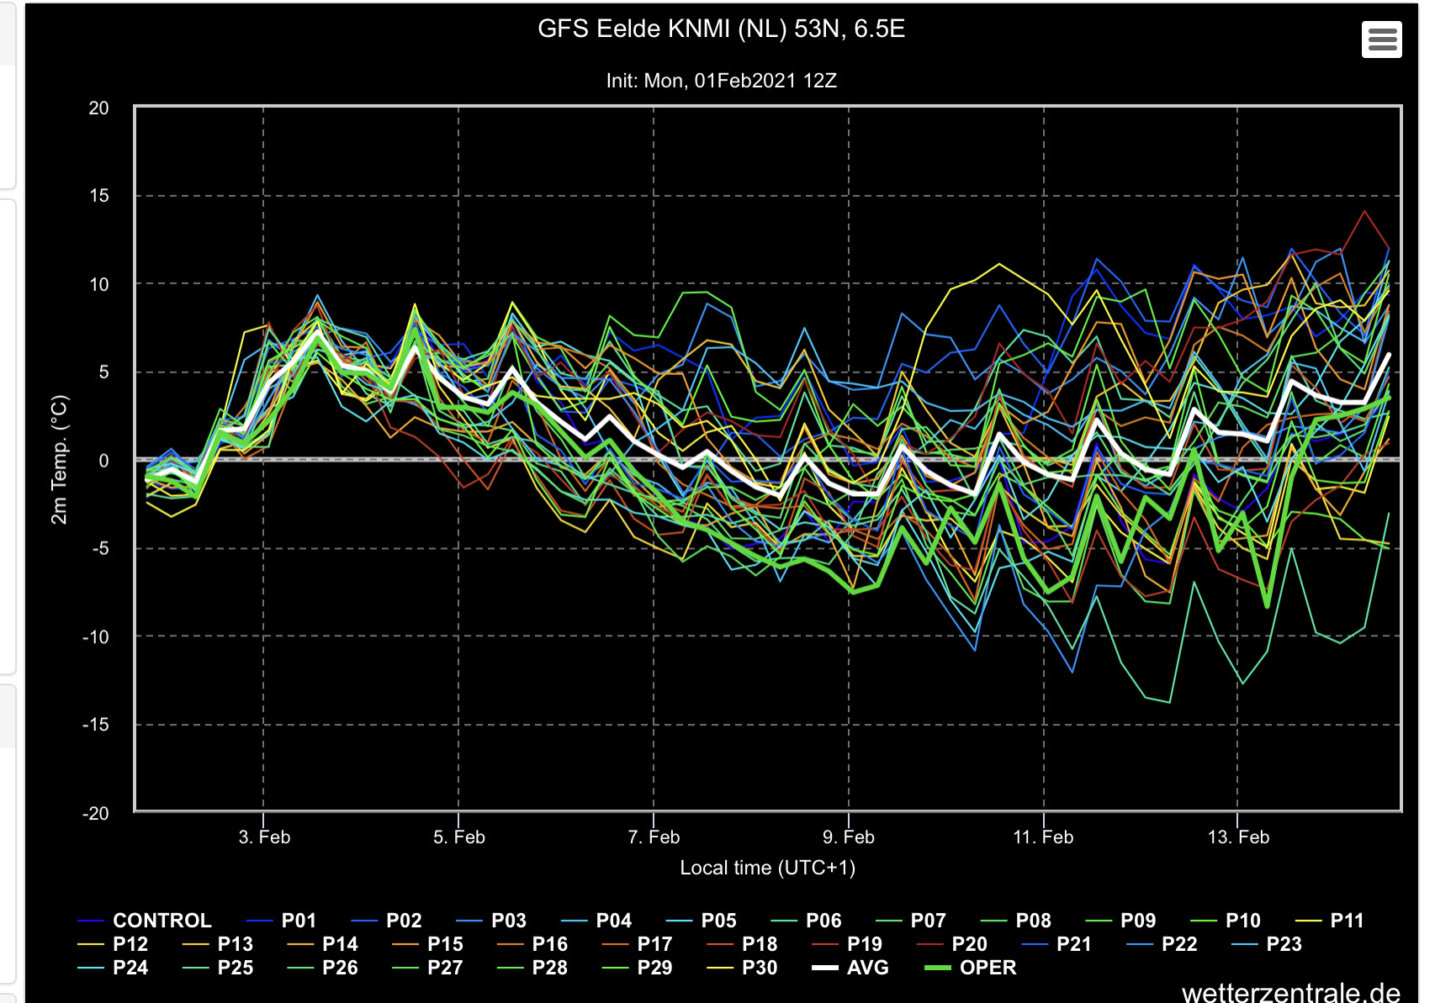The image size is (1435, 1003).
Task: Toggle the P06 legend item
Action: [x=807, y=921]
